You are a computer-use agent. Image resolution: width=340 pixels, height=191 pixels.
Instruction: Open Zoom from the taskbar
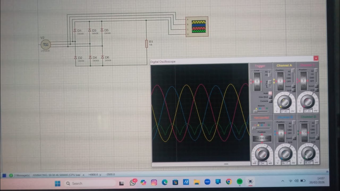tap(207, 182)
